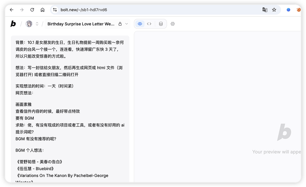Open project settings gear icon
Screen dimensions: 306x187
coord(173,24)
